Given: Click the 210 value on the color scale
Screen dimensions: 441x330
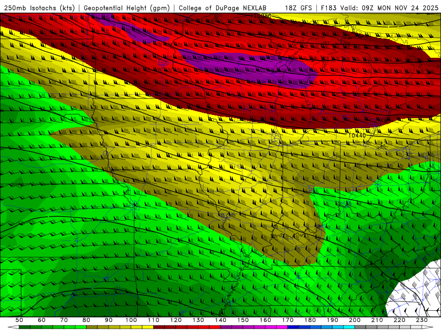Looking at the screenshot, I should point(377,320).
